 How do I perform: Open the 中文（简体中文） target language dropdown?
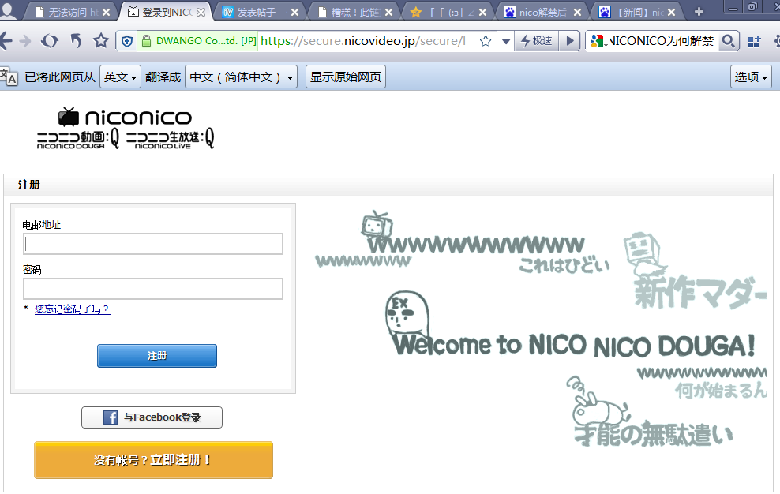click(x=242, y=77)
